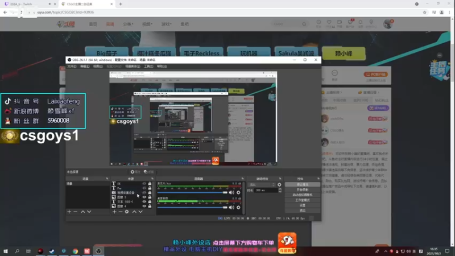Move scene down in scenes dock
The height and width of the screenshot is (256, 455).
point(89,212)
